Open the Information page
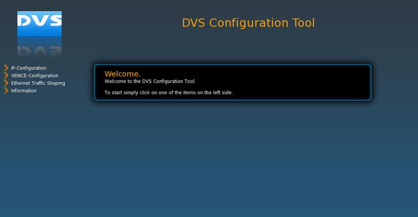The image size is (418, 217). click(24, 91)
